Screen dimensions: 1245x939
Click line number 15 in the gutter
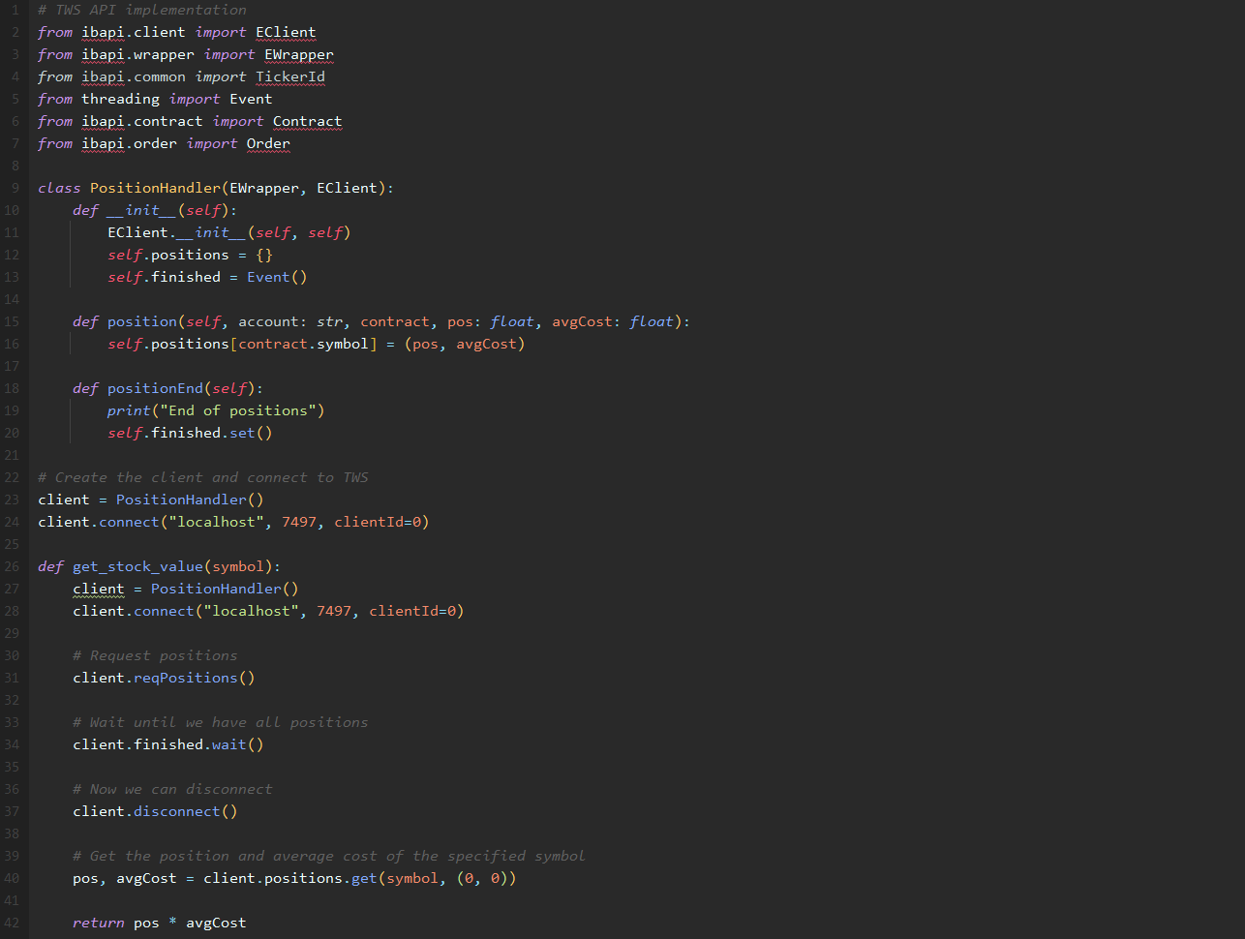click(12, 321)
